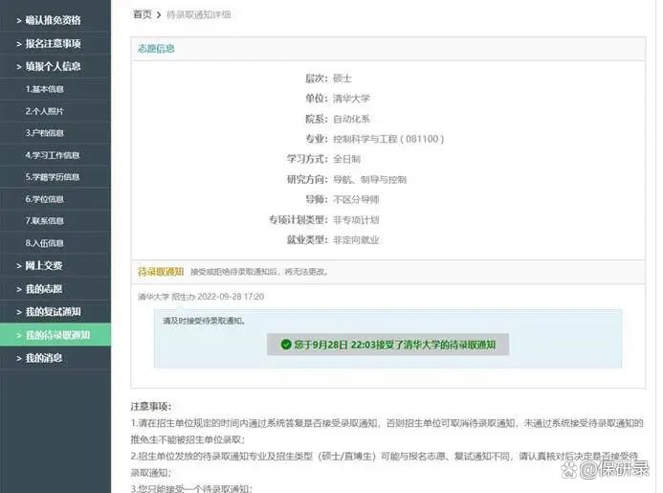Click 请及时接受待录取通知 message text
This screenshot has width=663, height=493.
tap(204, 321)
